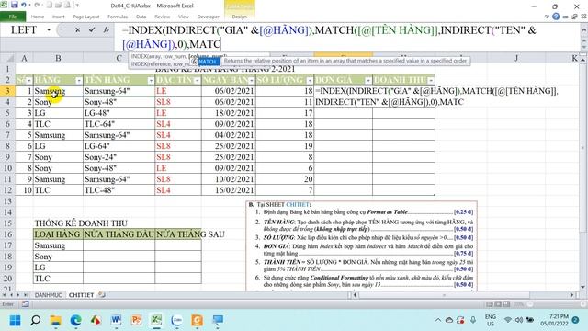Open the File tab

click(x=13, y=17)
